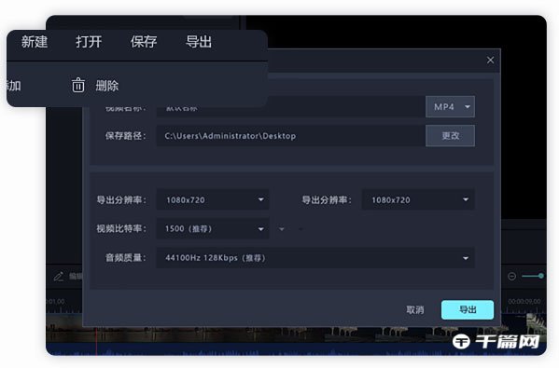Image resolution: width=559 pixels, height=368 pixels.
Task: Open the MP4 format dropdown
Action: point(450,107)
